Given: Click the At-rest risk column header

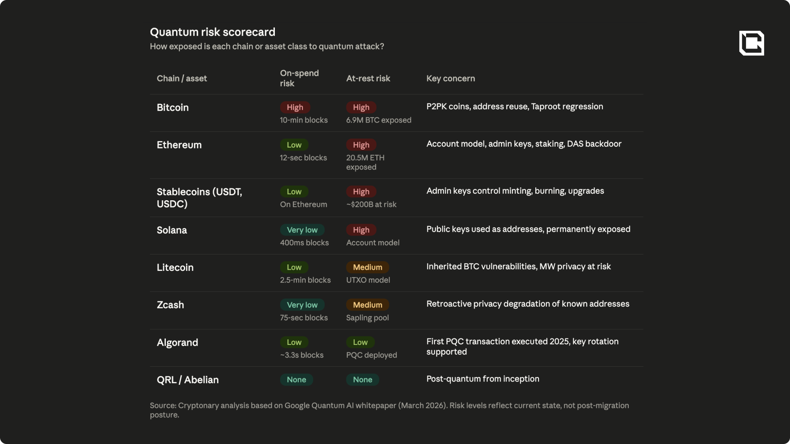Looking at the screenshot, I should (x=368, y=79).
